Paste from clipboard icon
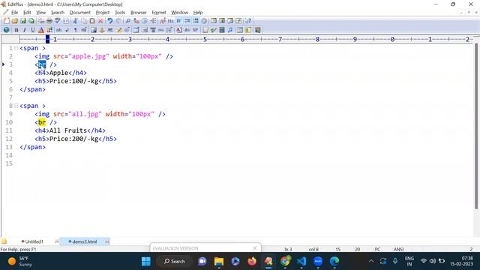Image resolution: width=480 pixels, height=270 pixels. [x=92, y=21]
